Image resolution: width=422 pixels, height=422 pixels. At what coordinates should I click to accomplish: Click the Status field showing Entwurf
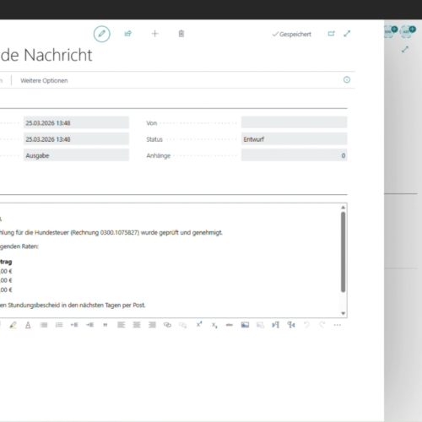[x=295, y=139]
